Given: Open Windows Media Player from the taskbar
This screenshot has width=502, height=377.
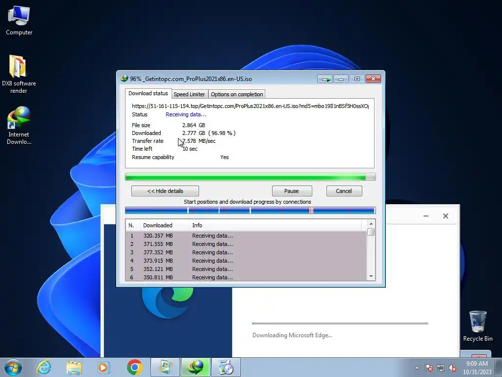Looking at the screenshot, I should [x=104, y=367].
